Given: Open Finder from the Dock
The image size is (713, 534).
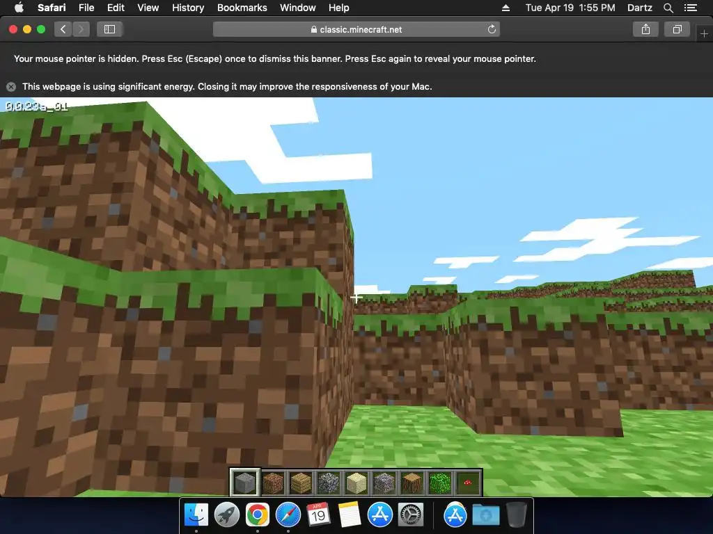Looking at the screenshot, I should [x=196, y=515].
